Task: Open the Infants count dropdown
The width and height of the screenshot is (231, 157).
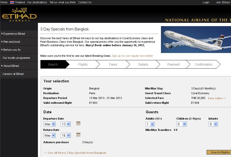Action: tap(213, 124)
